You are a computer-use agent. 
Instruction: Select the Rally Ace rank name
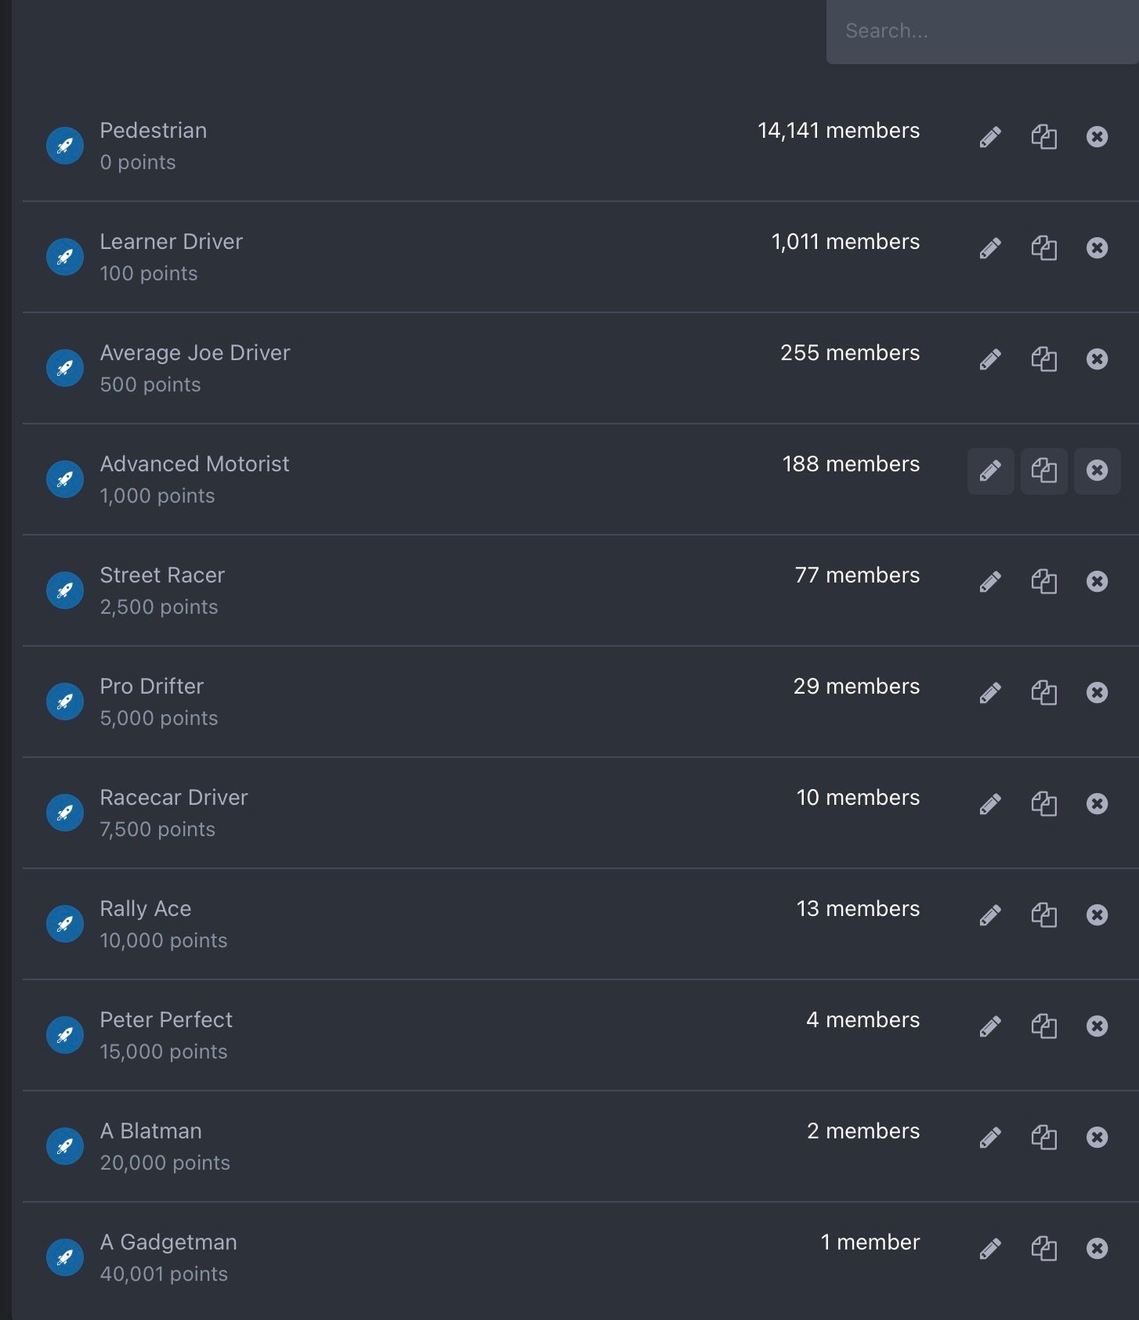click(x=146, y=909)
